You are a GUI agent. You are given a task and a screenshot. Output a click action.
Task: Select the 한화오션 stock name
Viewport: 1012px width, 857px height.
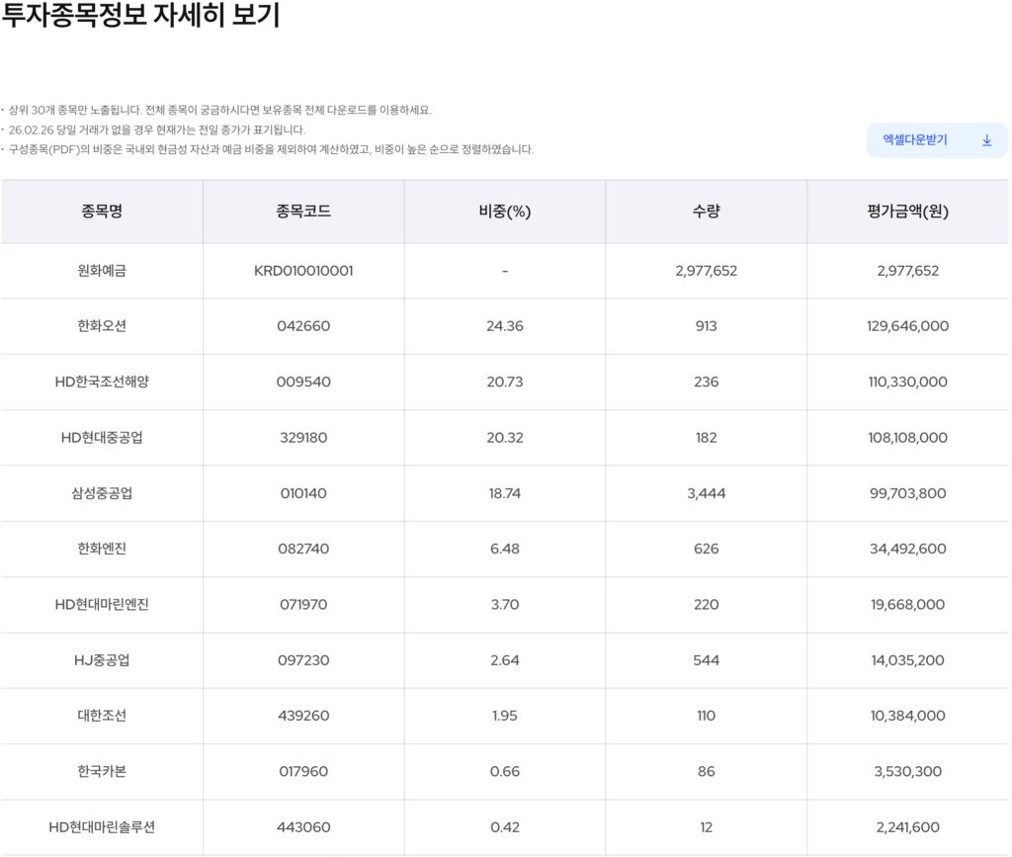(x=102, y=326)
